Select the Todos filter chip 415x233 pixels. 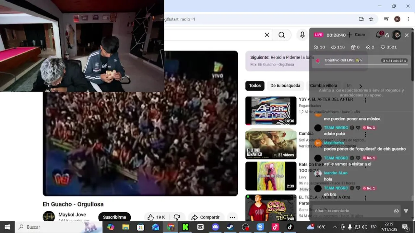(255, 86)
